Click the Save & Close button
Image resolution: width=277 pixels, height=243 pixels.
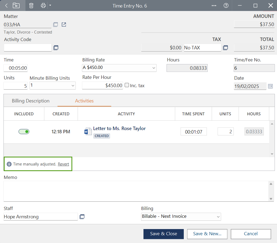163,234
